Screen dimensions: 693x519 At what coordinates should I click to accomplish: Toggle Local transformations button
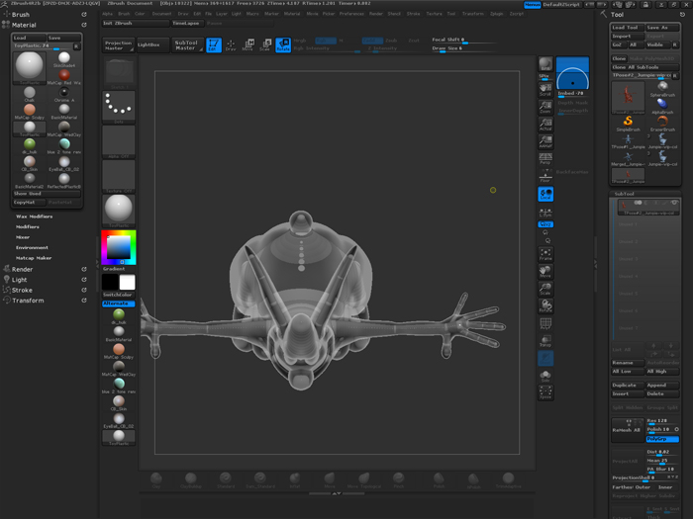point(545,194)
